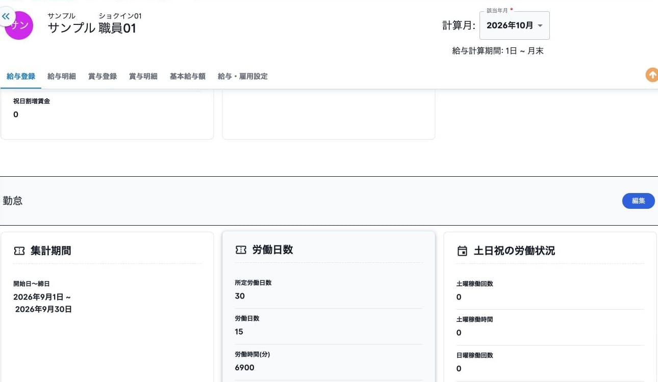The width and height of the screenshot is (658, 382).
Task: Click the 集計期間 card title
Action: (x=51, y=251)
